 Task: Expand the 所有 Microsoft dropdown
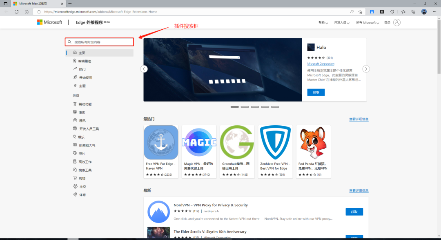tap(367, 23)
